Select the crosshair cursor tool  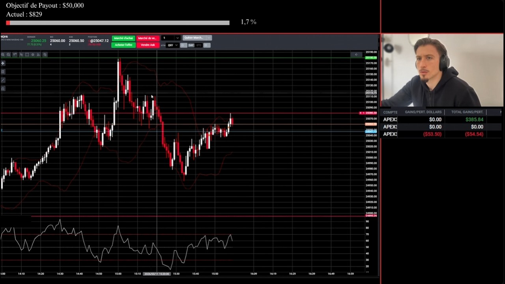(x=3, y=63)
